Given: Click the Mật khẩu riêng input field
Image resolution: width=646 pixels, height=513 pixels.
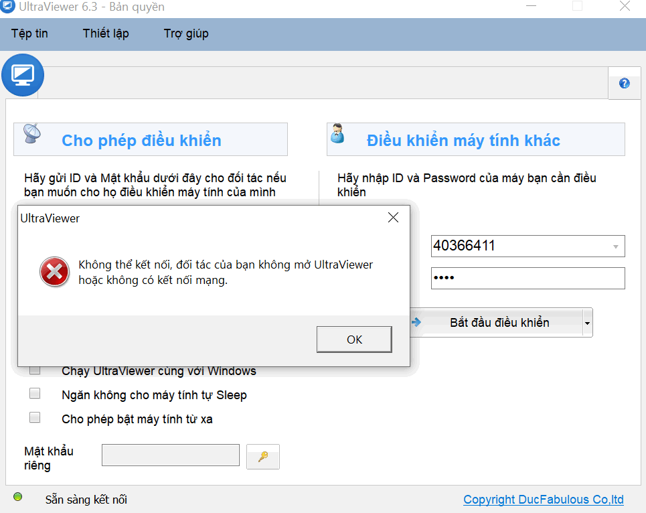Looking at the screenshot, I should (x=171, y=455).
